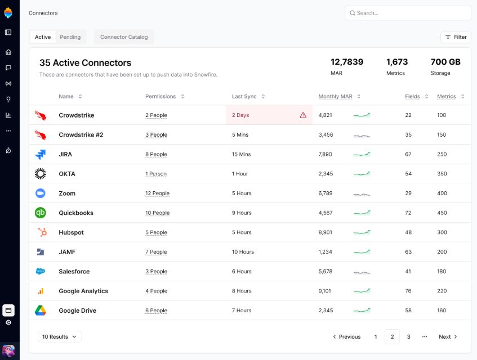This screenshot has width=477, height=360.
Task: Open the 7 People link for JAMF
Action: [x=156, y=252]
